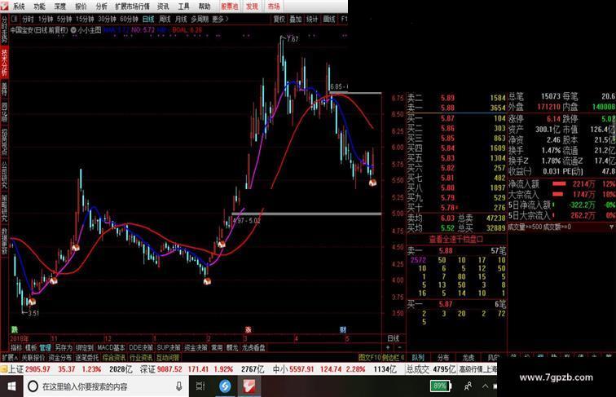
Task: Zoom in the chart with the plus button
Action: tap(388, 347)
